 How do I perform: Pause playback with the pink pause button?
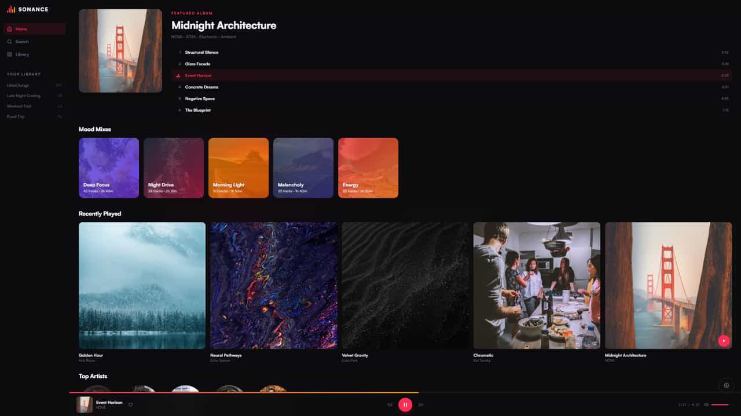tap(405, 404)
